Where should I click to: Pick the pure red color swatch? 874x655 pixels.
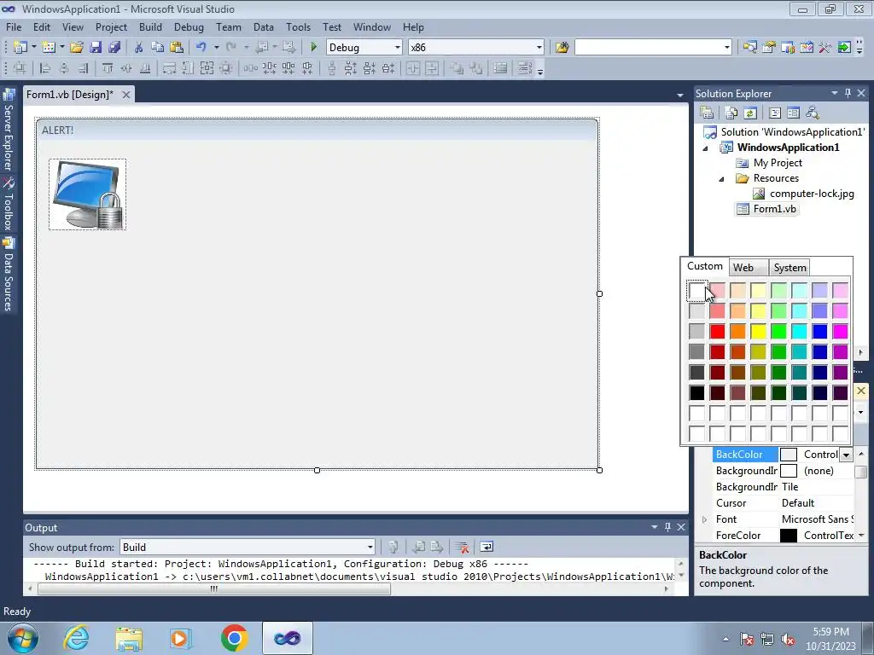pyautogui.click(x=717, y=332)
